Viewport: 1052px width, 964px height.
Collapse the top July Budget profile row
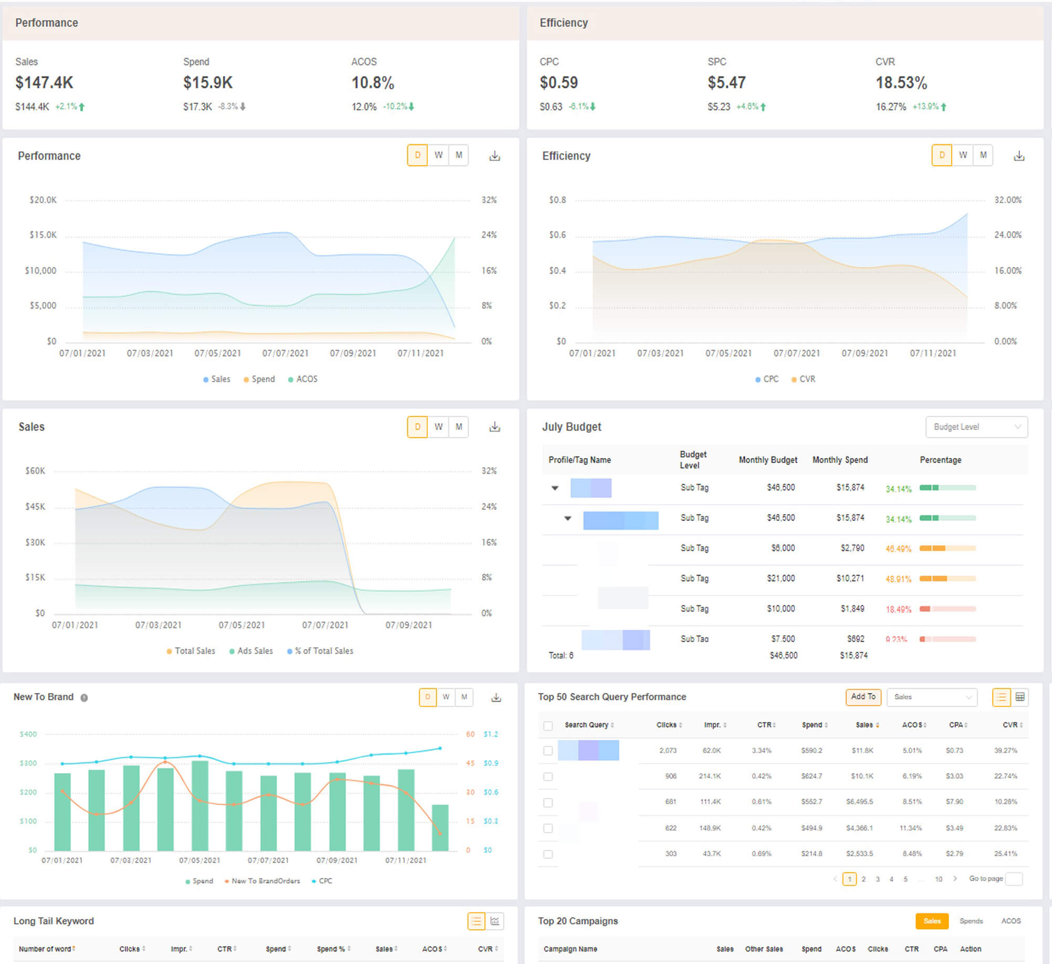pos(554,488)
